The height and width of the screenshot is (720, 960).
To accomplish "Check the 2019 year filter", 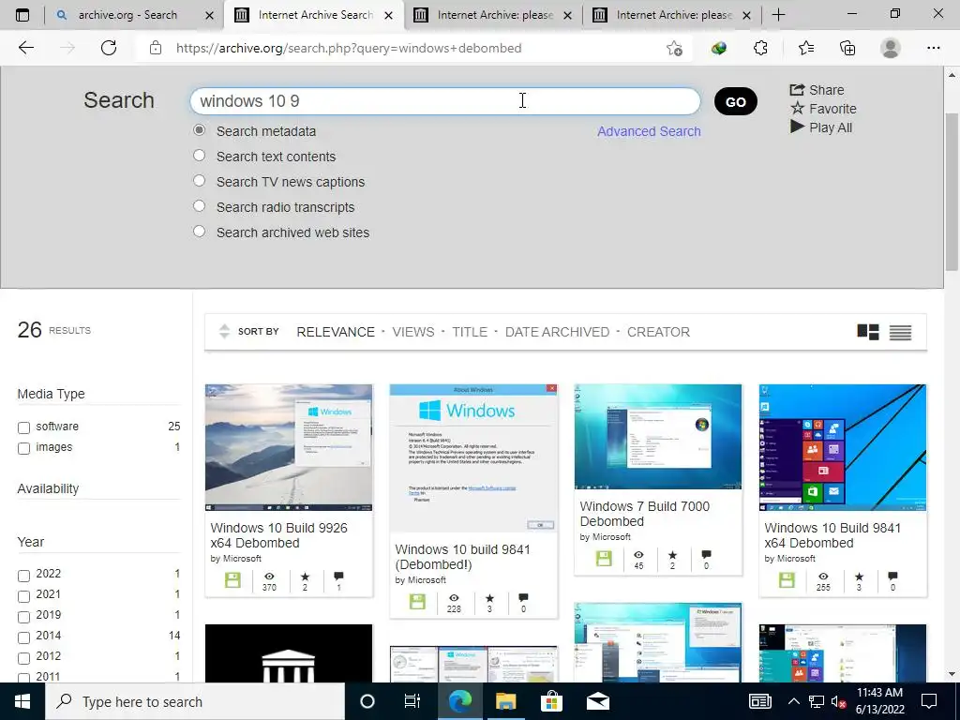I will pos(23,617).
